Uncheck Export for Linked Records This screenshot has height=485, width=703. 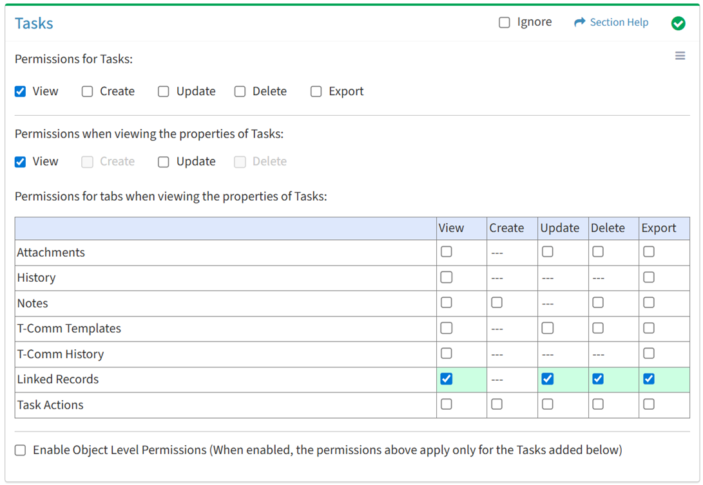point(649,379)
